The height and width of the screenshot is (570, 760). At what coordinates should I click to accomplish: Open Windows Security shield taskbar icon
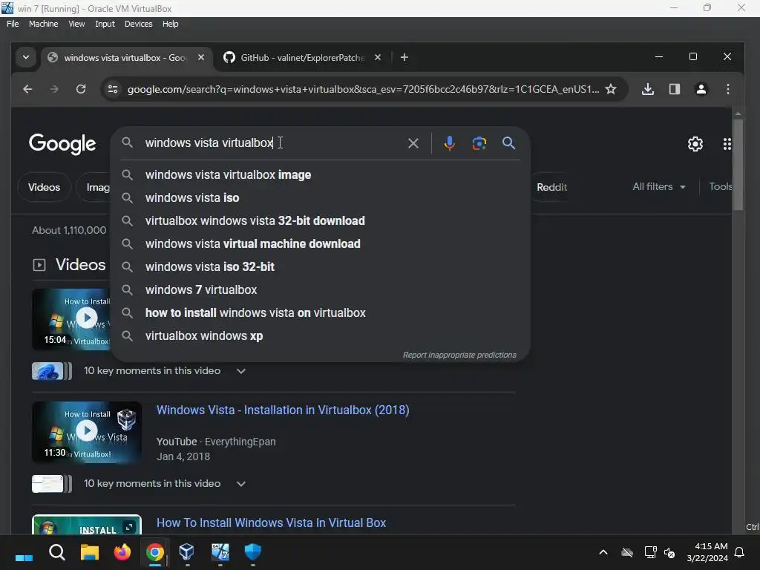click(252, 552)
